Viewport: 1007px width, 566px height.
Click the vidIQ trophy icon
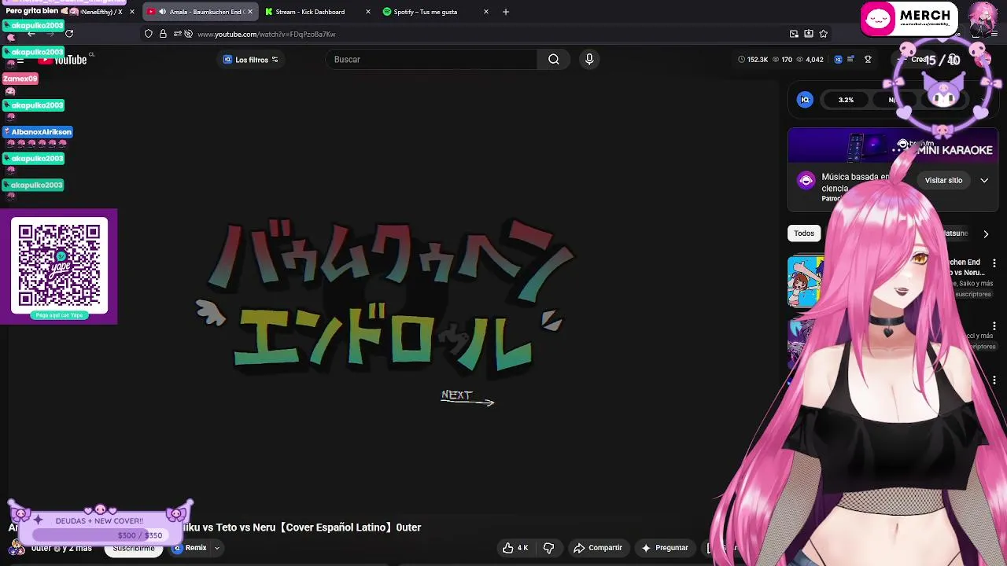click(x=868, y=60)
